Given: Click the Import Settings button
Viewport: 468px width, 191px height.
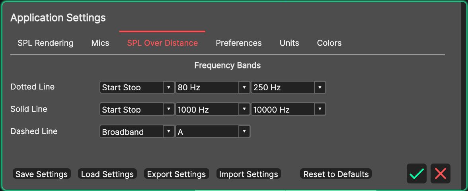Looking at the screenshot, I should click(248, 174).
